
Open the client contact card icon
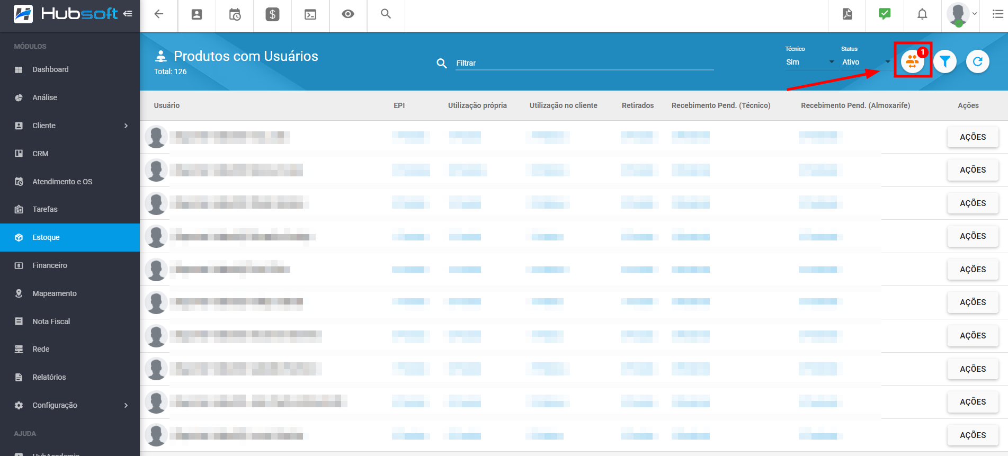tap(197, 14)
